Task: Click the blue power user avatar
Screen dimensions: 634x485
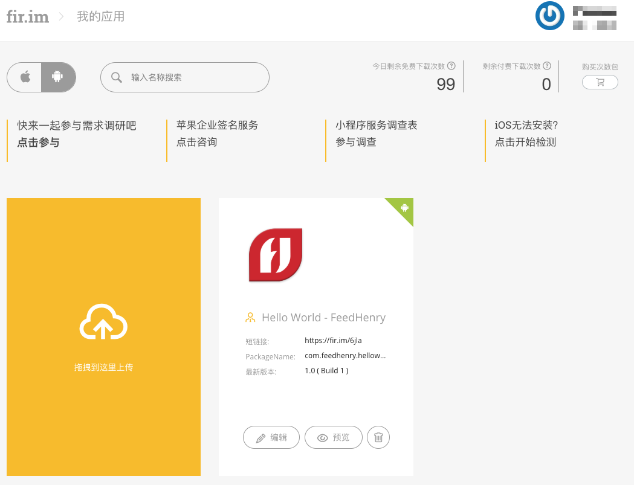Action: [x=550, y=16]
